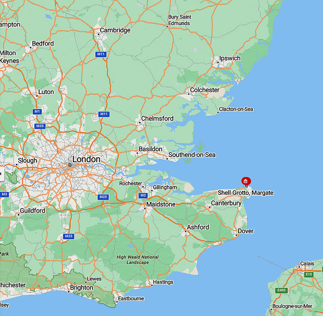The width and height of the screenshot is (323, 316).
Task: Click the M23 motorway shield
Action: point(69,236)
